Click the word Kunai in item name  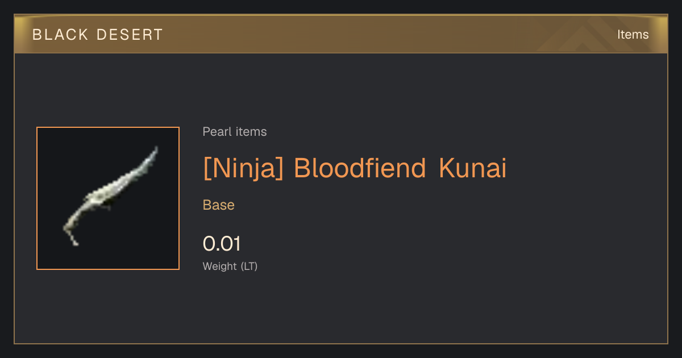point(472,168)
